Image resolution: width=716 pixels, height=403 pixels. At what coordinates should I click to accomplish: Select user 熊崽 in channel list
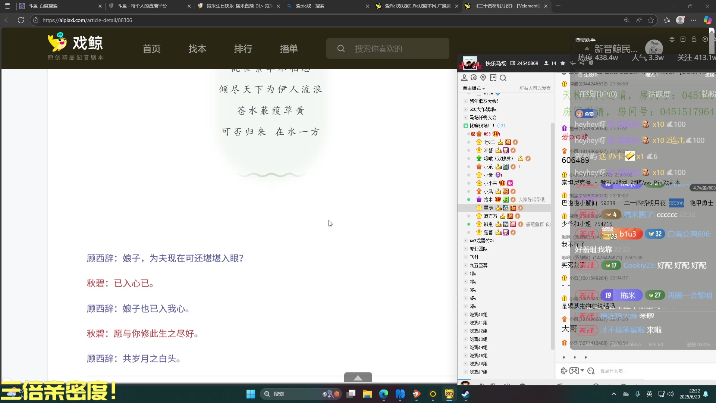pyautogui.click(x=488, y=224)
